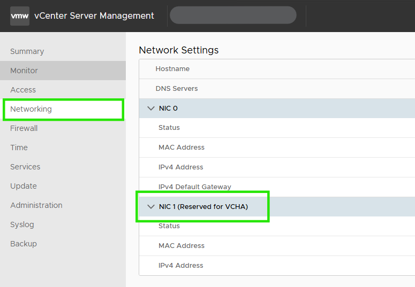Click the vCenter Server Management title
The width and height of the screenshot is (415, 287).
coord(94,16)
